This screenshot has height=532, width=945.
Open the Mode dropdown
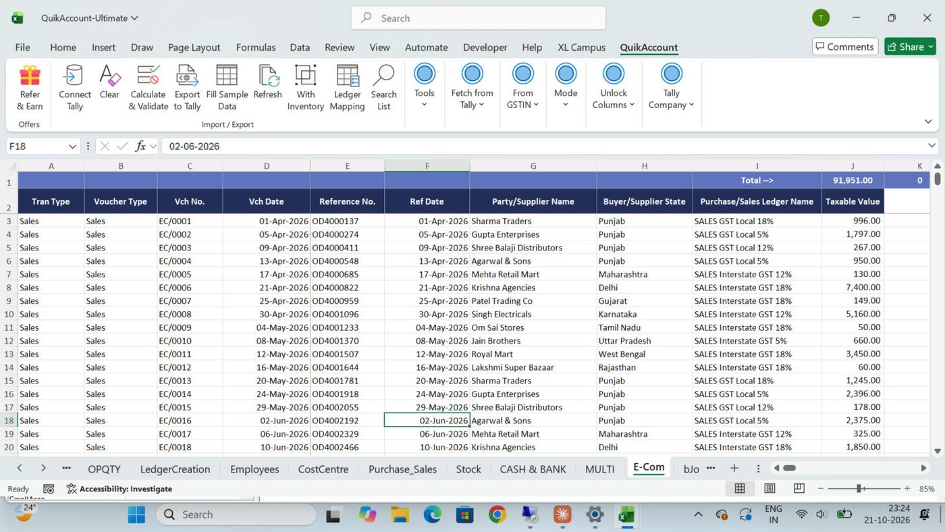[x=566, y=86]
